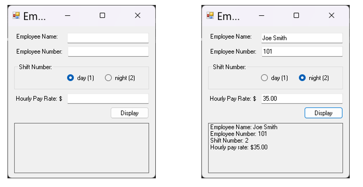
Task: Minimize the right window
Action: (261, 15)
